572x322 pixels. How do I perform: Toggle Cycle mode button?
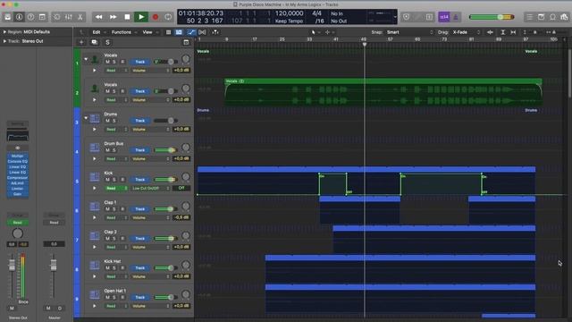pyautogui.click(x=168, y=17)
